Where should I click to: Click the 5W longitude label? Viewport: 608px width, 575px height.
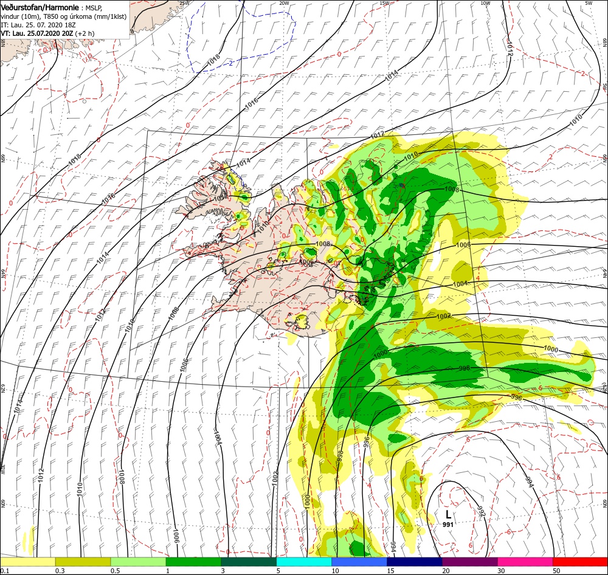[x=589, y=3]
